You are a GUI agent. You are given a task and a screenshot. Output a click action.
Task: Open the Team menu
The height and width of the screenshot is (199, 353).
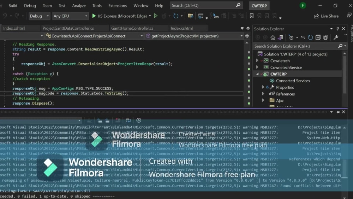(47, 6)
